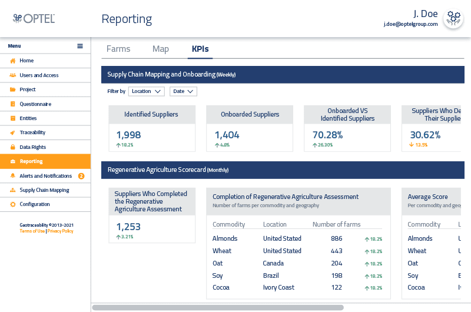Click the notification badge showing 2

[x=81, y=176]
